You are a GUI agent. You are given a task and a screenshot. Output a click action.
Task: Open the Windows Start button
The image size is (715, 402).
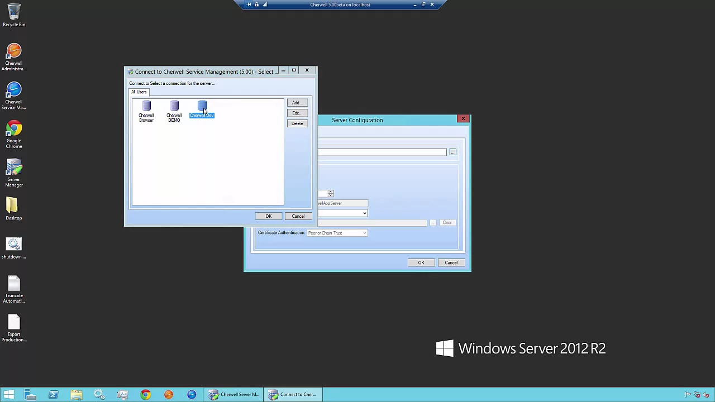coord(9,395)
